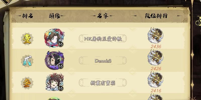Viewport: 201px width, 100px height.
Task: Select the HK屠狗至愛許軼 name plate
Action: coord(103,38)
